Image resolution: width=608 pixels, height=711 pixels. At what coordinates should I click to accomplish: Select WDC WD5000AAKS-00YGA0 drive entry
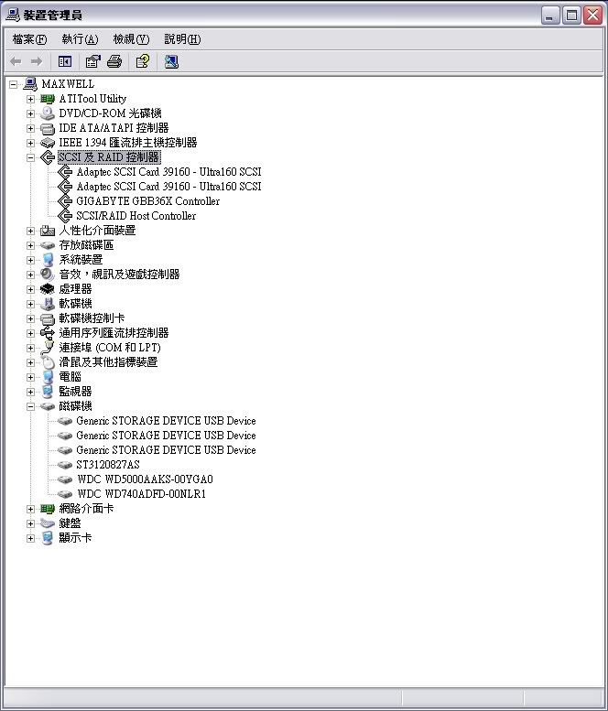click(x=145, y=479)
